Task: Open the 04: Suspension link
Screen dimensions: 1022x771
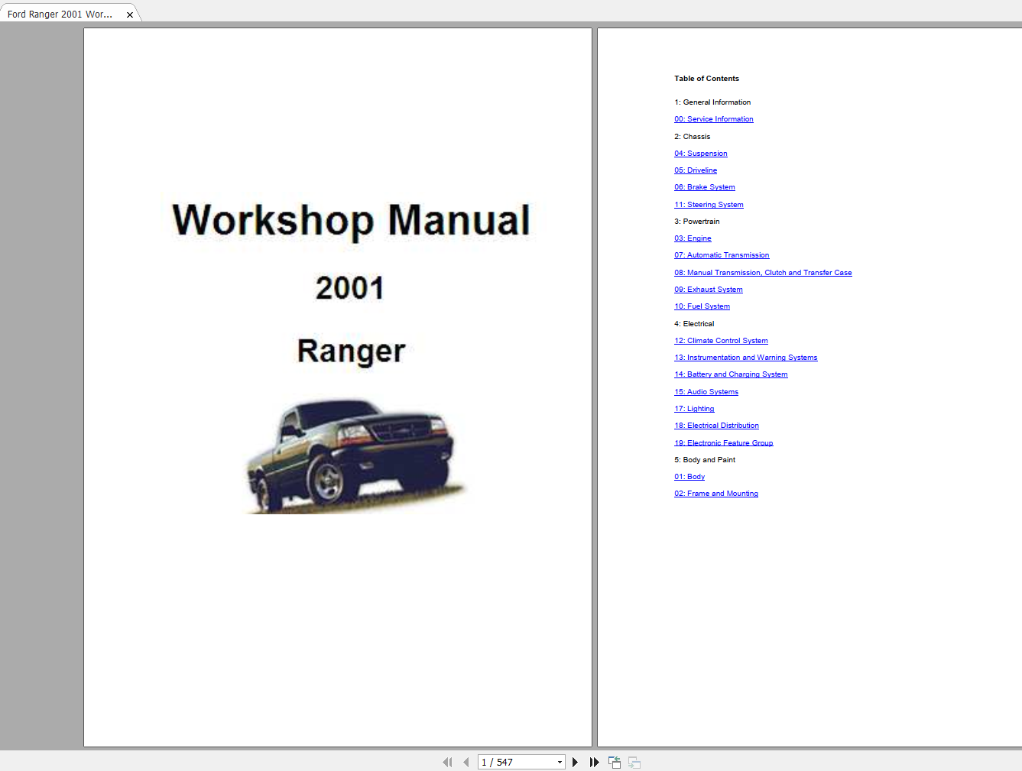Action: [700, 154]
